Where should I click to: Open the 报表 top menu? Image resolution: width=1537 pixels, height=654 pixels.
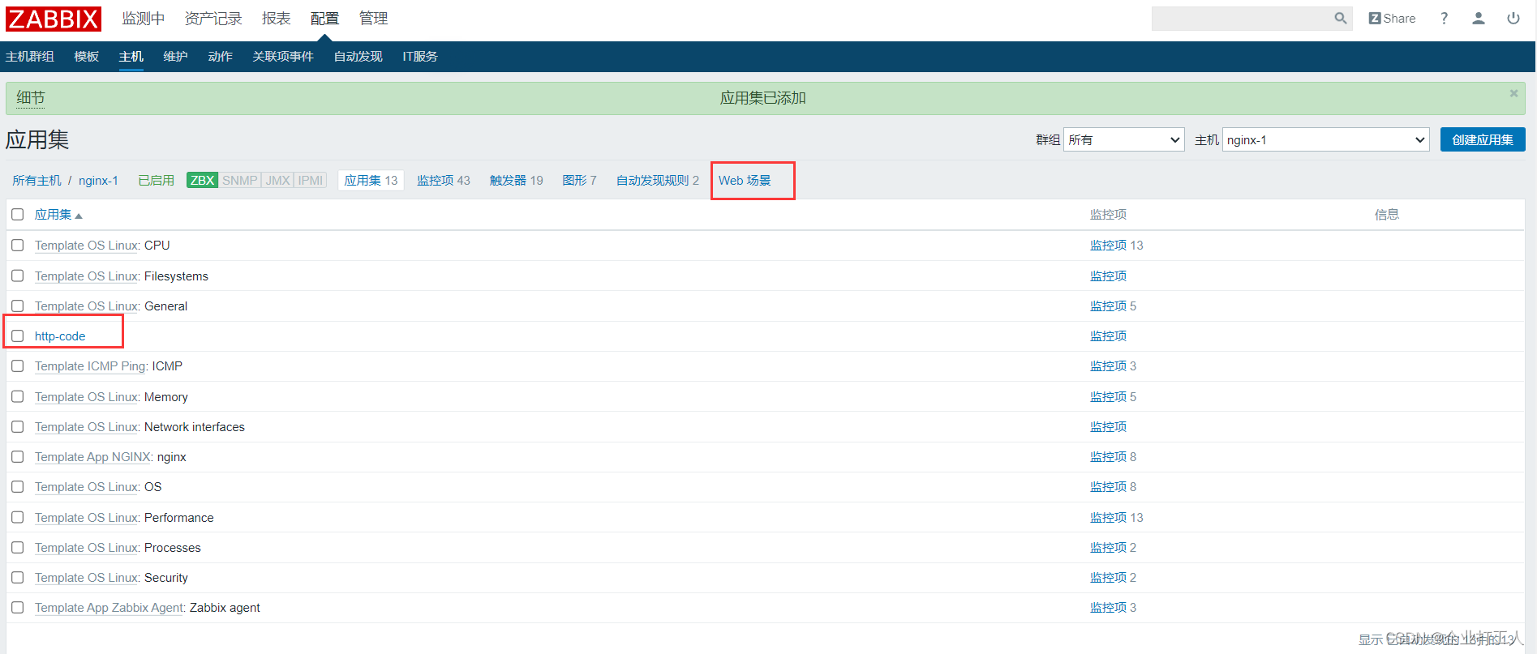point(277,19)
